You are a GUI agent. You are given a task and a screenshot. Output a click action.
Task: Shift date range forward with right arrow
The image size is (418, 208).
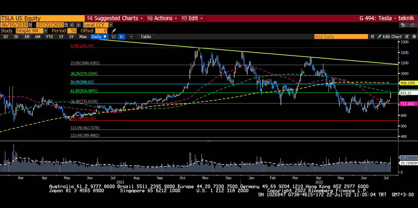click(x=78, y=25)
